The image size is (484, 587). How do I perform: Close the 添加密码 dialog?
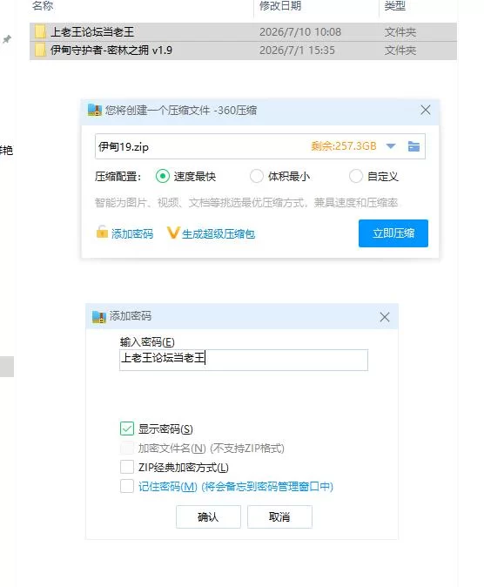[385, 317]
